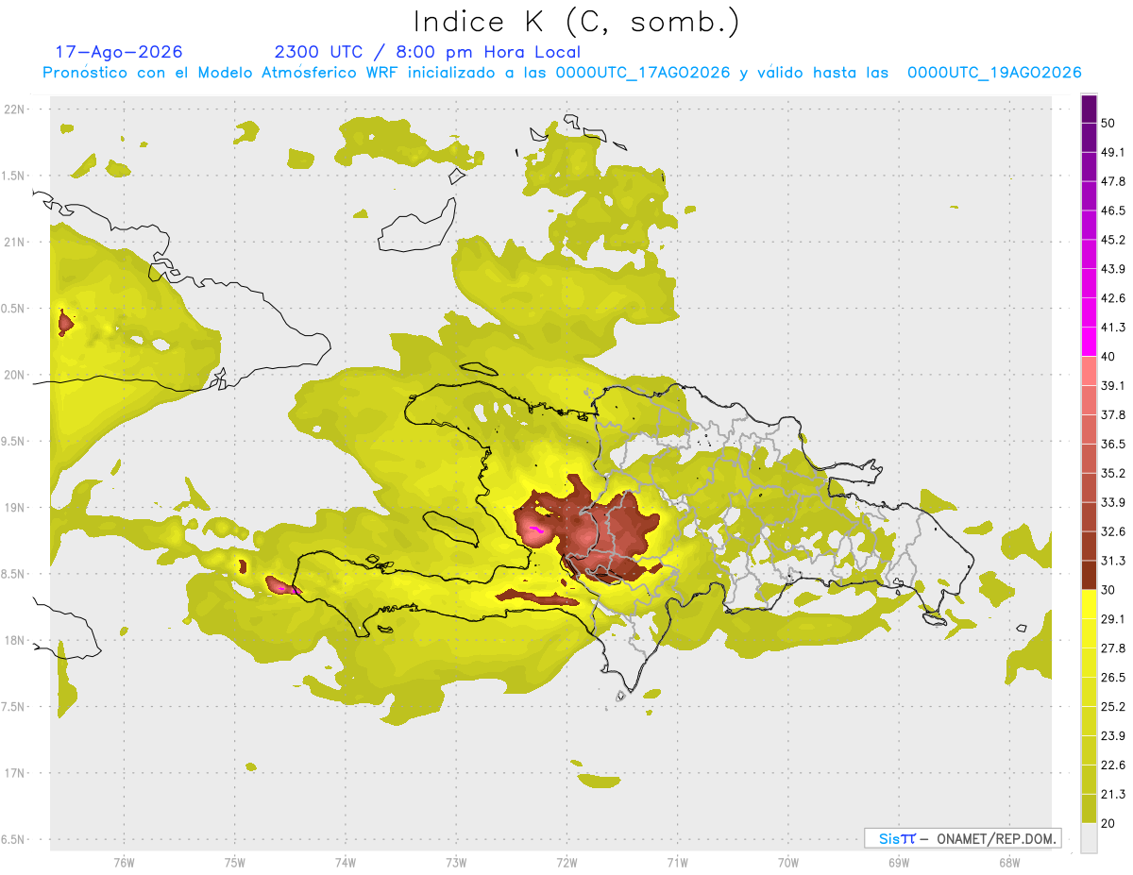The width and height of the screenshot is (1133, 875).
Task: Click the initialization time '0000UTC_17AGO2026'
Action: 643,73
